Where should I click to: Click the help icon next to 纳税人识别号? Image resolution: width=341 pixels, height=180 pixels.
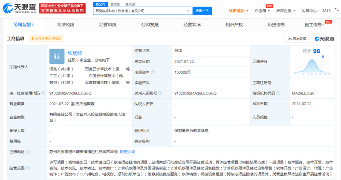(160, 93)
